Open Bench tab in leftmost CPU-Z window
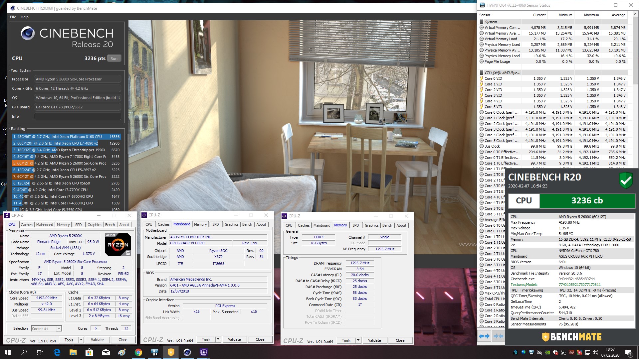The width and height of the screenshot is (639, 359). (x=110, y=225)
